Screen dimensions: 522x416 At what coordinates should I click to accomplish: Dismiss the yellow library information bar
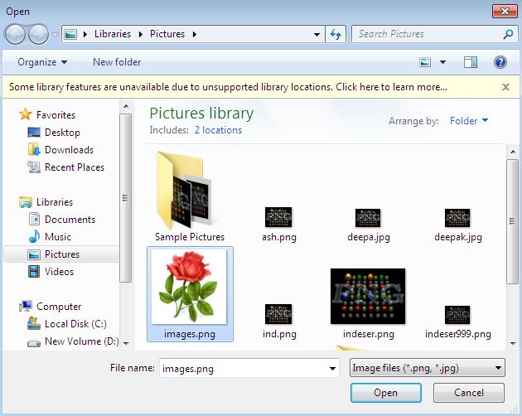[505, 87]
